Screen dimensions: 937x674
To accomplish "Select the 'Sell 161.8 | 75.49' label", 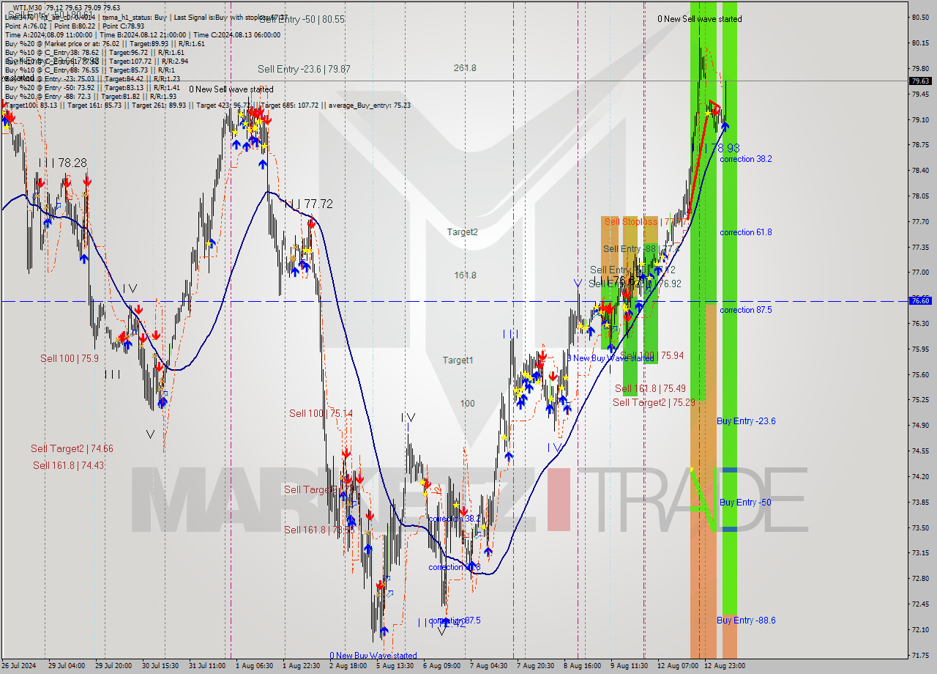I will pyautogui.click(x=650, y=389).
